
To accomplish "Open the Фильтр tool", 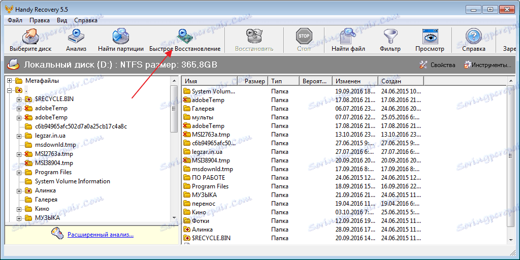I will click(391, 40).
